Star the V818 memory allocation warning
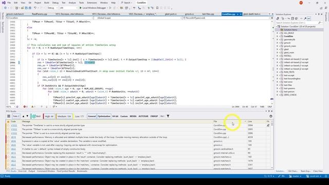This screenshot has width=329, height=185. coord(8,137)
